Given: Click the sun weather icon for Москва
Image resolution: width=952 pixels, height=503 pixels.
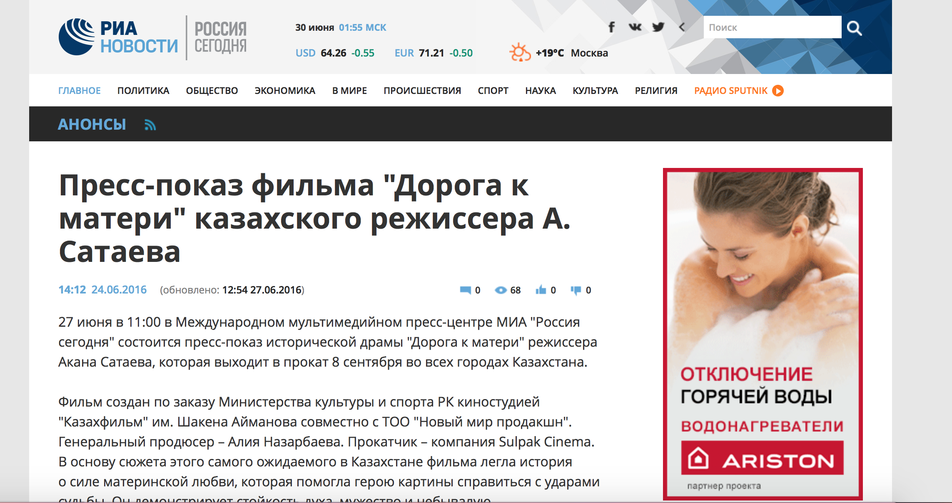Looking at the screenshot, I should [520, 52].
